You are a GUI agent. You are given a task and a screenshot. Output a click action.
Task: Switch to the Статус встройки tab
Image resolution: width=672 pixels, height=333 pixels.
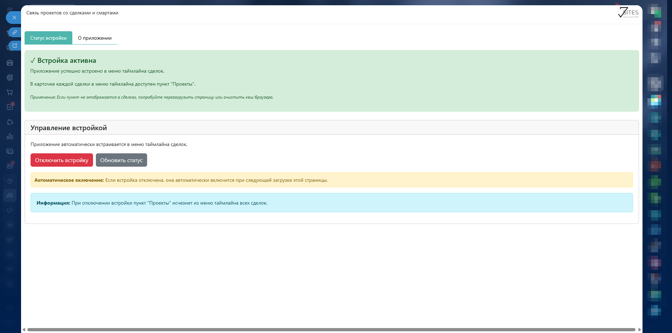click(48, 38)
